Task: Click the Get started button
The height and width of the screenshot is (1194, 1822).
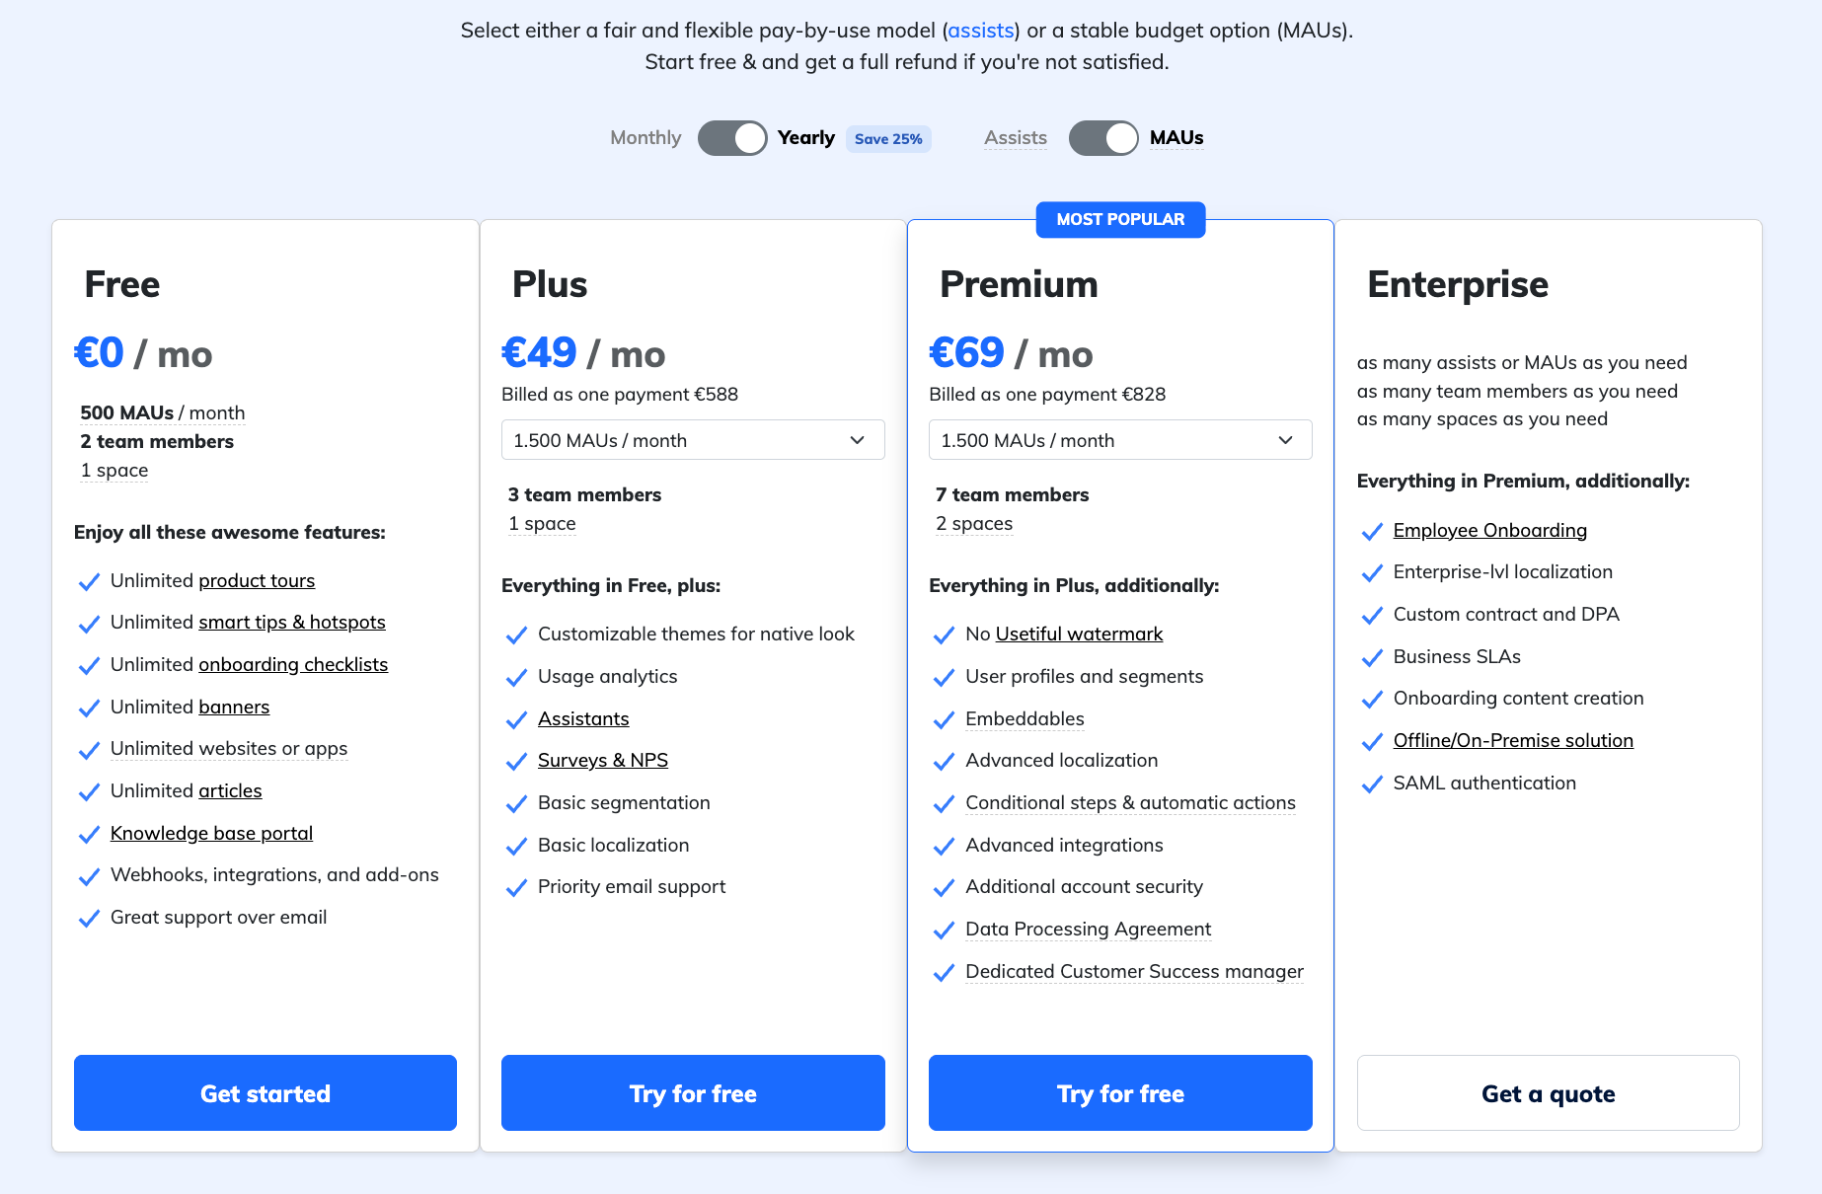Action: [x=266, y=1093]
